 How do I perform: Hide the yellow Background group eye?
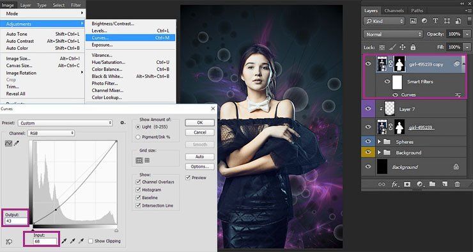point(368,152)
